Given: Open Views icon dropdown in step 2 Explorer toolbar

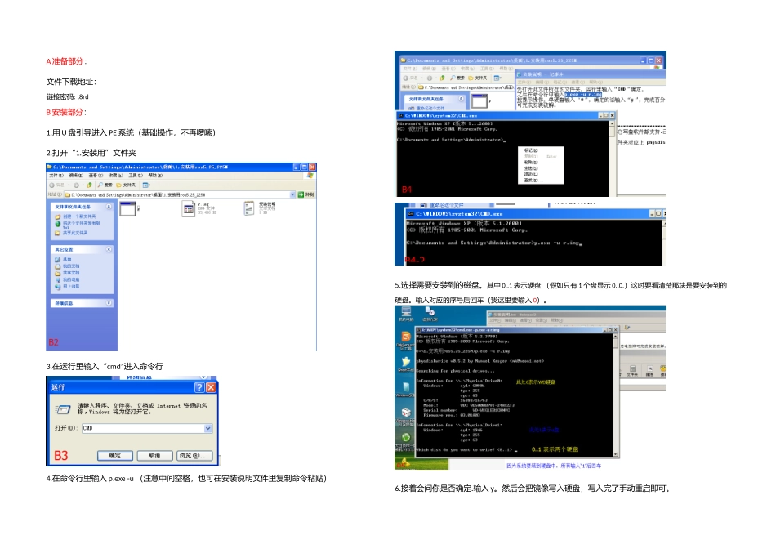Looking at the screenshot, I should (x=146, y=185).
